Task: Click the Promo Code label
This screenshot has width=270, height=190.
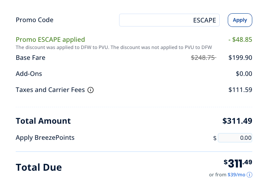Action: (35, 20)
